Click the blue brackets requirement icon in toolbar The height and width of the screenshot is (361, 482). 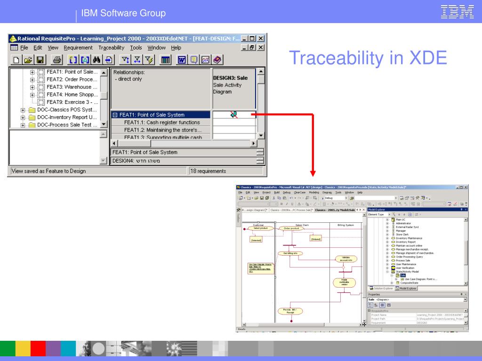tap(73, 60)
